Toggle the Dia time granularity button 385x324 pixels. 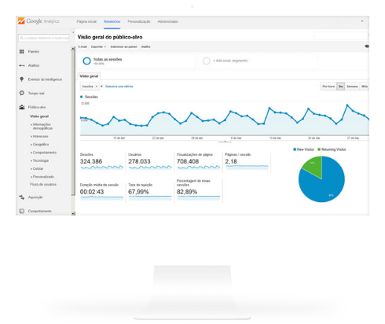340,87
